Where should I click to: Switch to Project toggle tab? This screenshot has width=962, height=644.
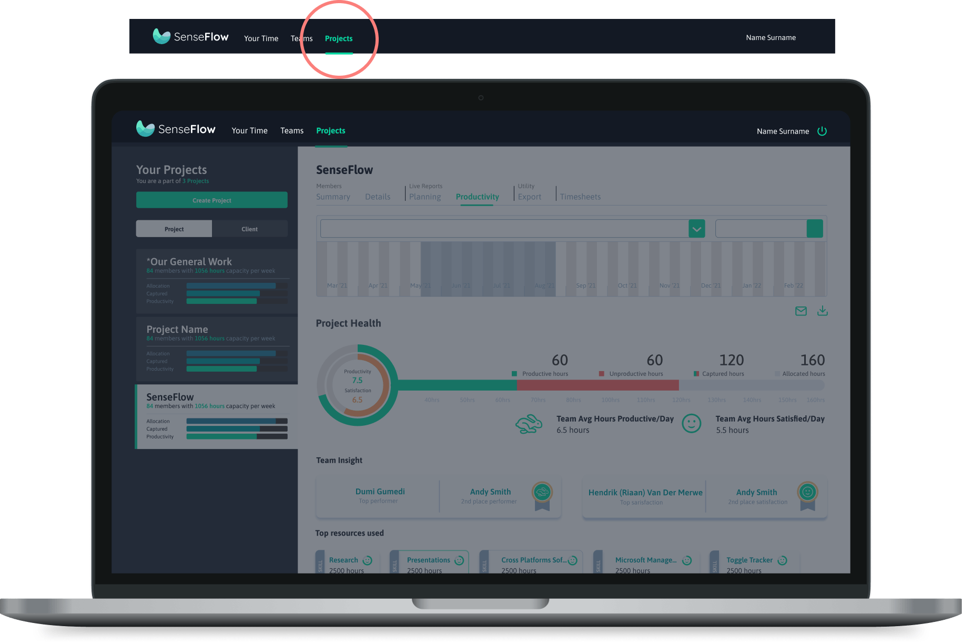point(174,229)
